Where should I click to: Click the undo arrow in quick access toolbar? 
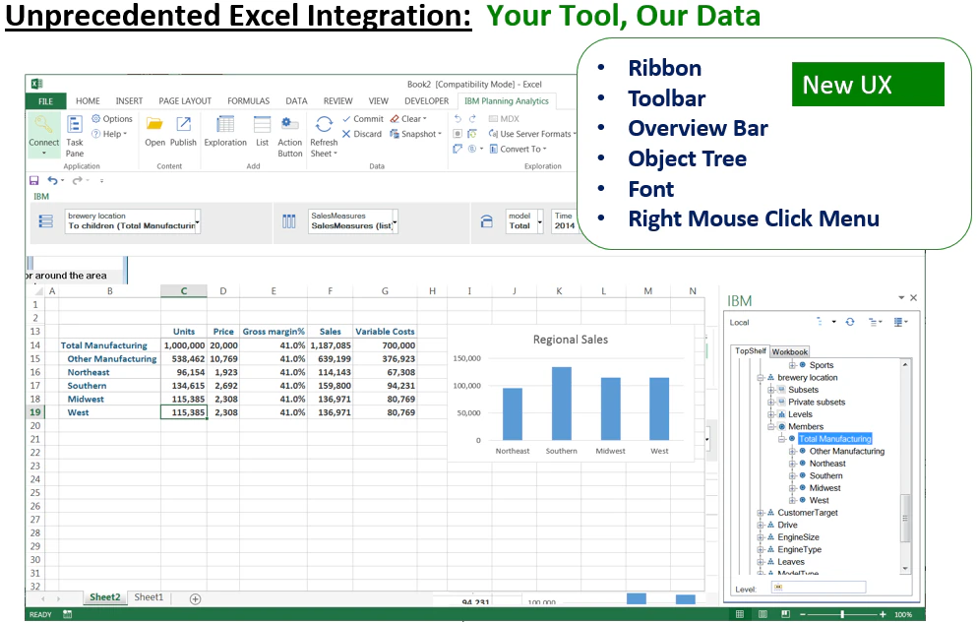(x=53, y=181)
